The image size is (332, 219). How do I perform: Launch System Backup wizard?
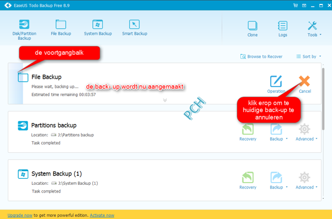click(98, 28)
